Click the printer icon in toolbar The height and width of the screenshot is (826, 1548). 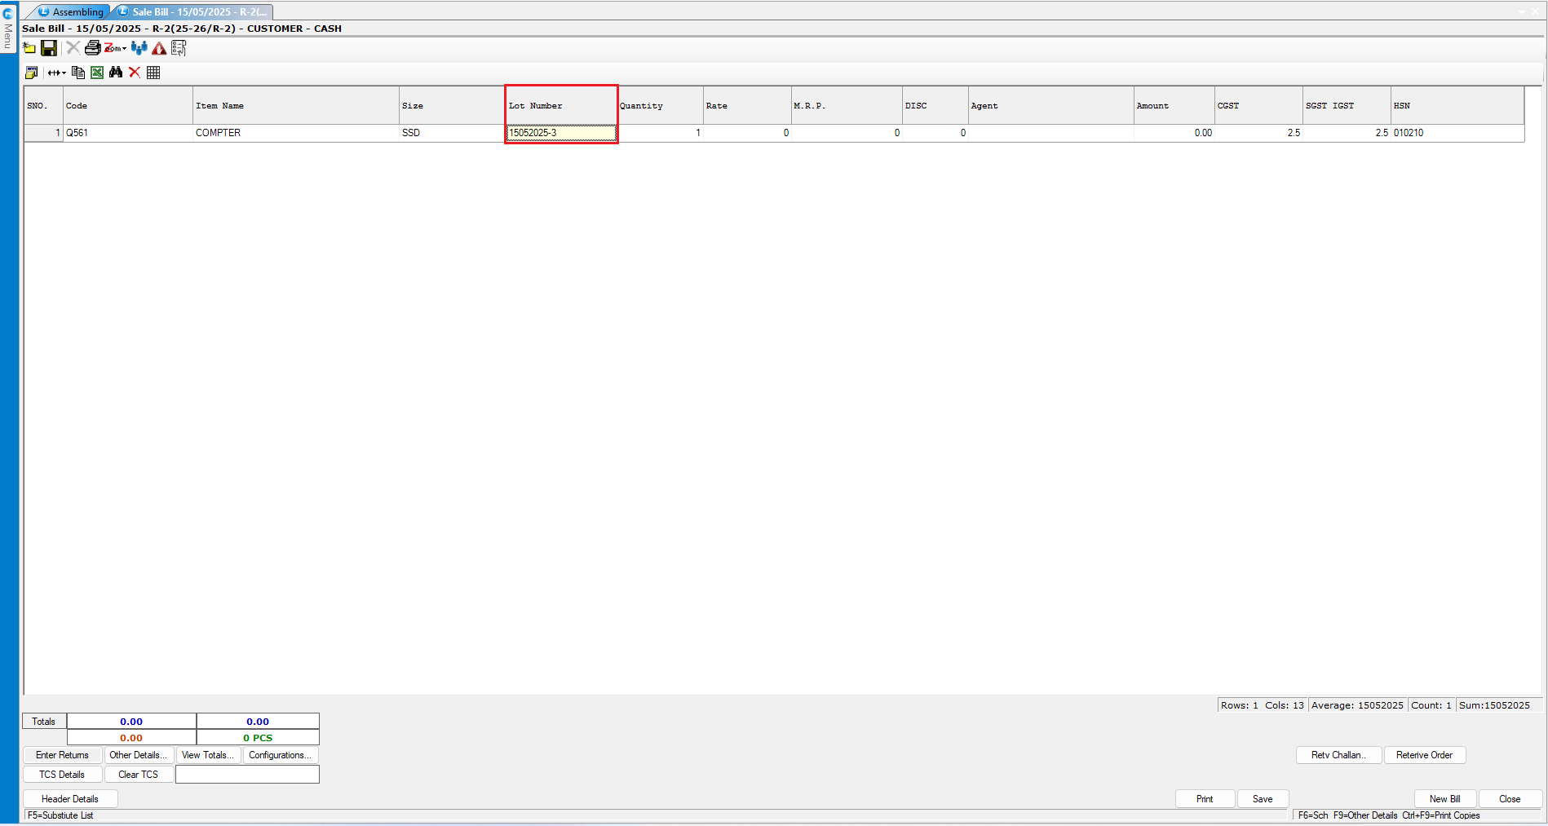pos(92,48)
